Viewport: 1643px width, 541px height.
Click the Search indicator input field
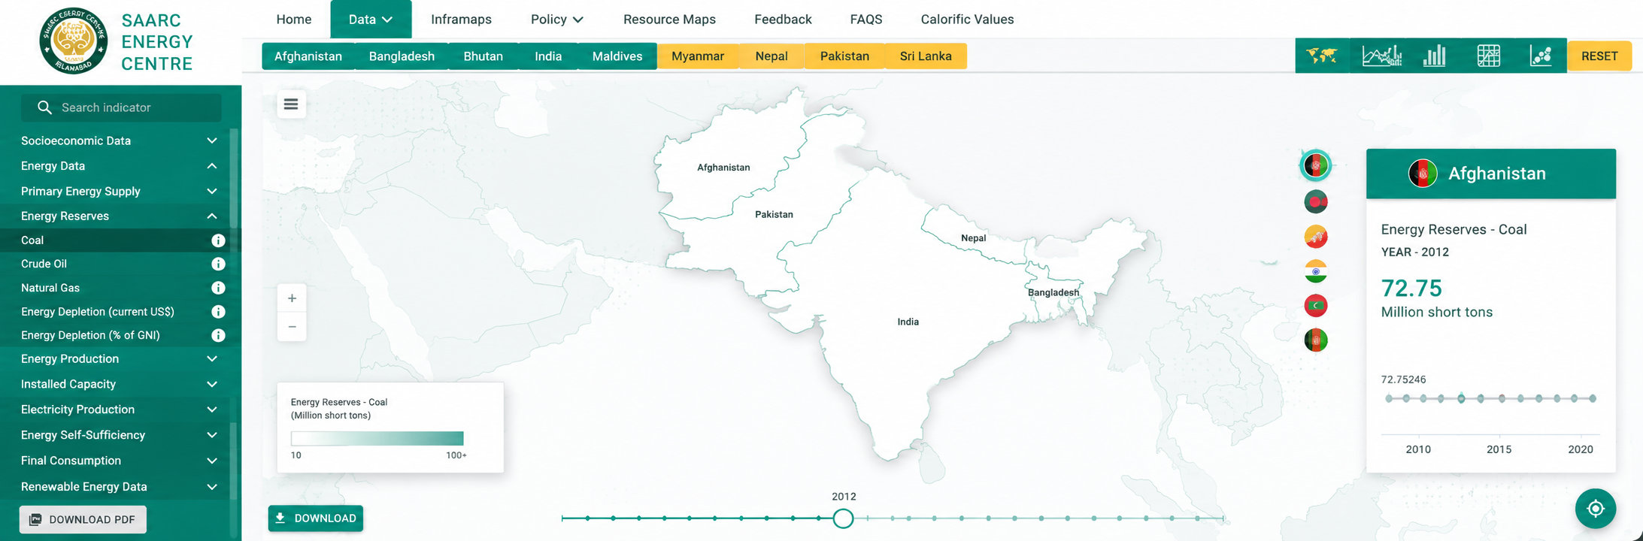(121, 107)
